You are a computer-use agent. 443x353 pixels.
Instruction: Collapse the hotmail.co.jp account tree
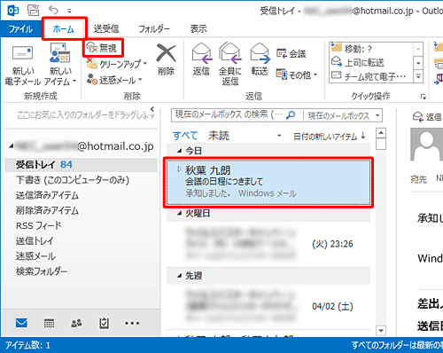pyautogui.click(x=12, y=145)
